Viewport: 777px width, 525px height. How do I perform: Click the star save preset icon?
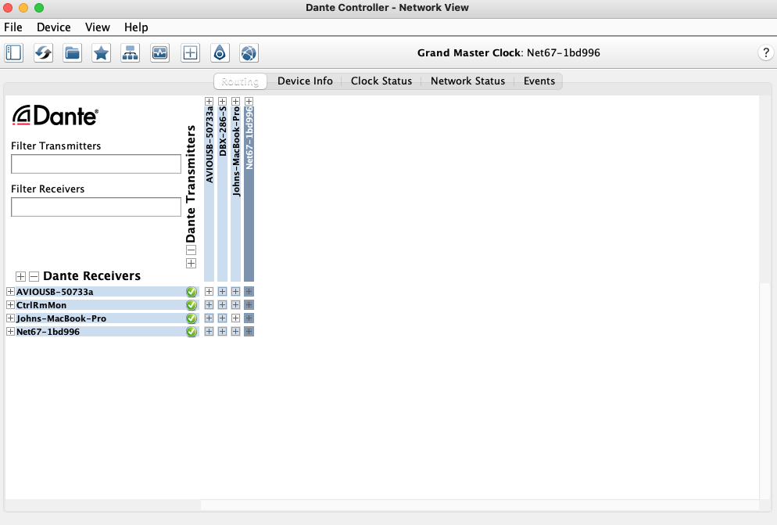[x=101, y=52]
